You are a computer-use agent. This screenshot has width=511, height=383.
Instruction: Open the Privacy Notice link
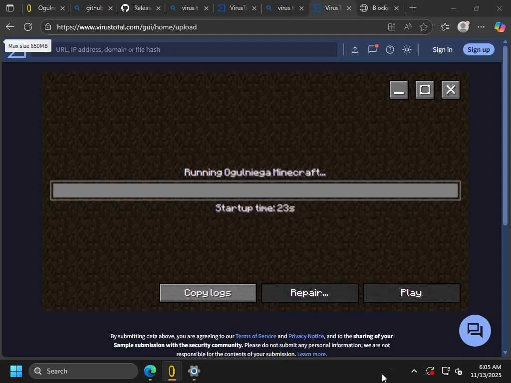(x=306, y=336)
